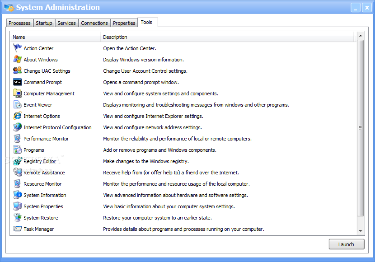This screenshot has height=262, width=375.
Task: Select the "About Windows" entry
Action: click(x=40, y=60)
